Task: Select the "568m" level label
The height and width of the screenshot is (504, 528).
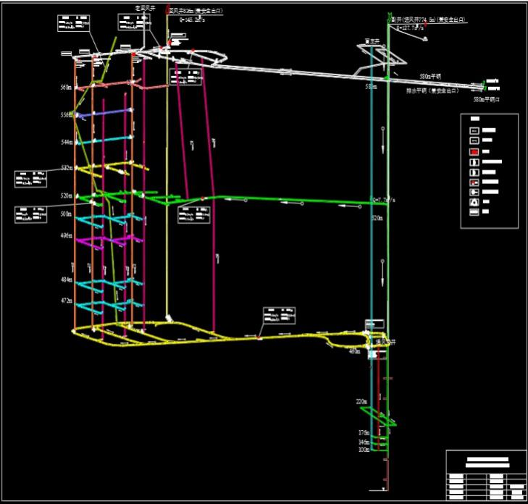Action: click(x=66, y=87)
